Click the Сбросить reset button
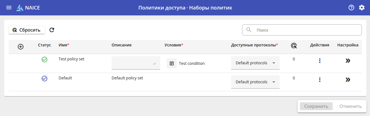This screenshot has width=370, height=116. coord(27,30)
